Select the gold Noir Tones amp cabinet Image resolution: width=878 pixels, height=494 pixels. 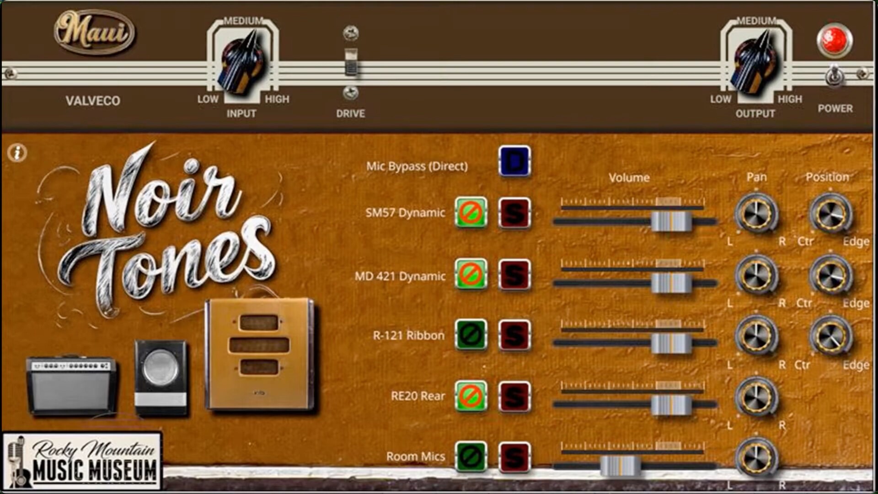[x=260, y=354]
